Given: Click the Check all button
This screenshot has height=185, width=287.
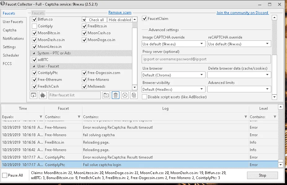Looking at the screenshot, I should pos(96,20).
